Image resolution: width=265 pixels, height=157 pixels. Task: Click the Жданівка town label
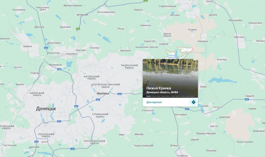(203, 41)
